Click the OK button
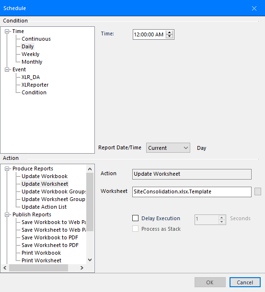265x292 pixels. (210, 282)
